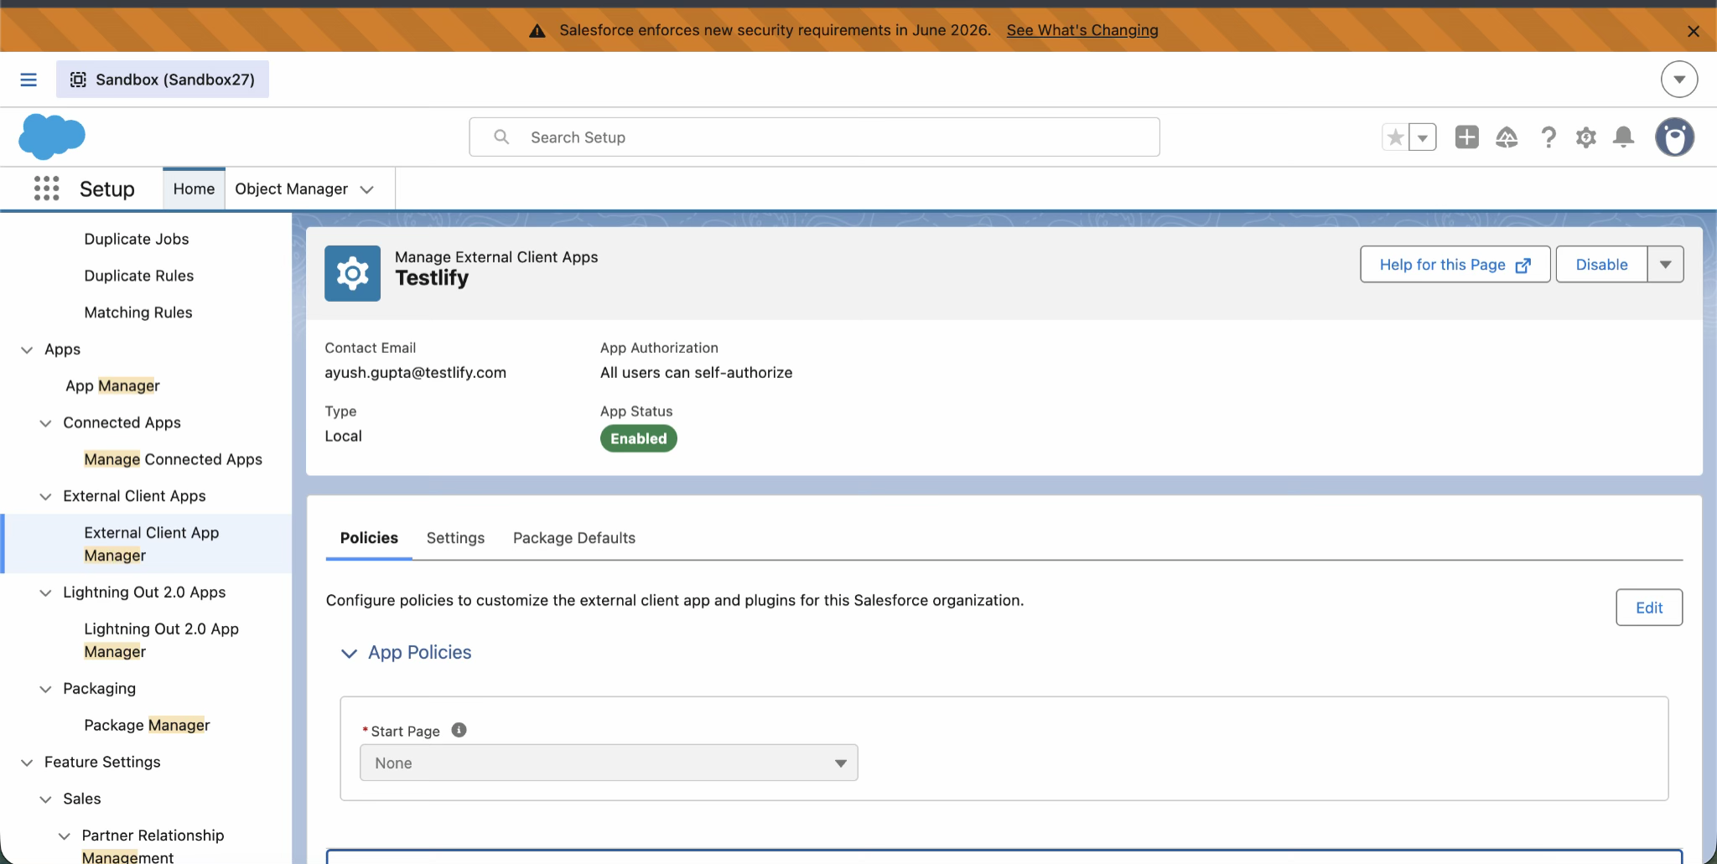Switch to the Home tab
Viewport: 1717px width, 864px height.
click(x=194, y=189)
